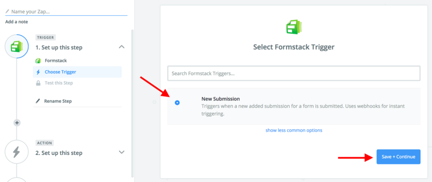Image resolution: width=432 pixels, height=182 pixels.
Task: Click the small Formstack icon beside Formstack
Action: point(38,61)
